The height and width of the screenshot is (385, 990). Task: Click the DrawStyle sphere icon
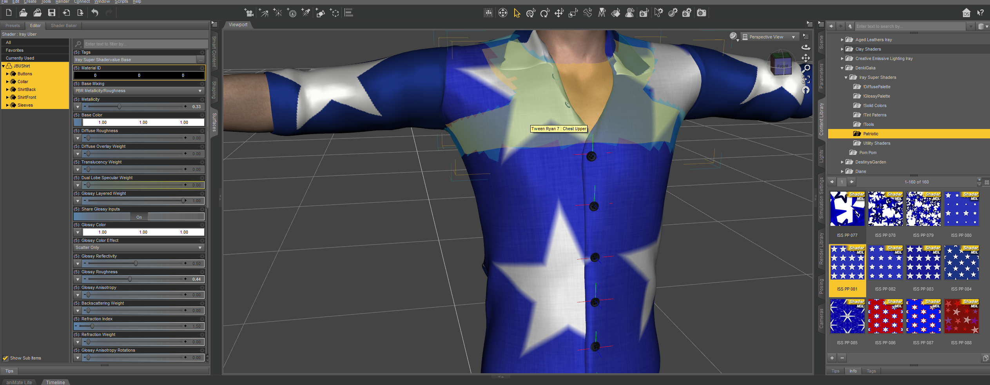point(734,36)
